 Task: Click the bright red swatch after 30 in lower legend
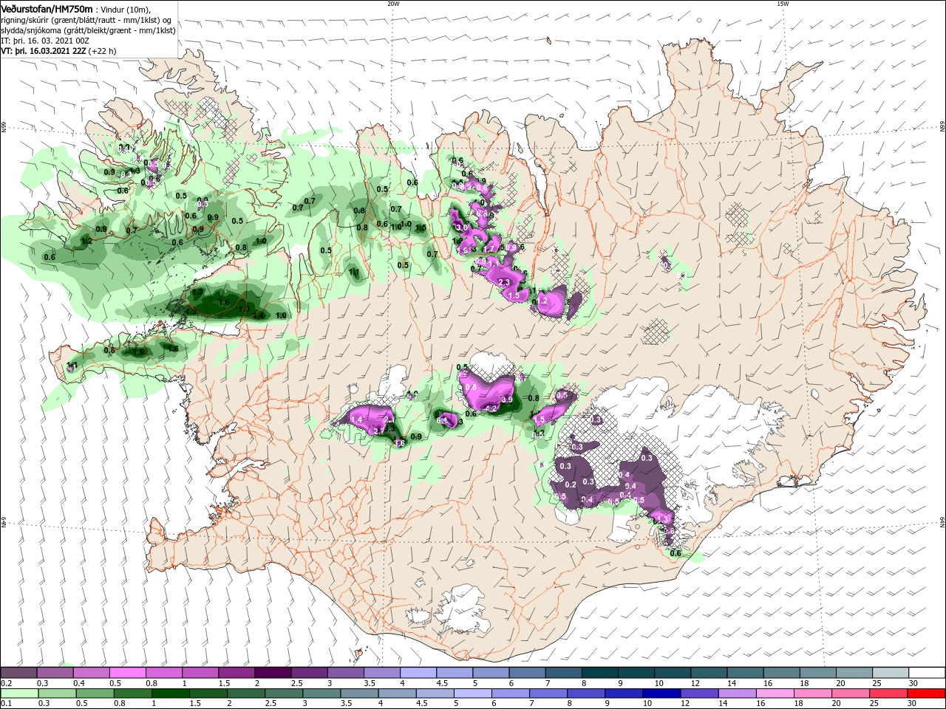tap(925, 693)
